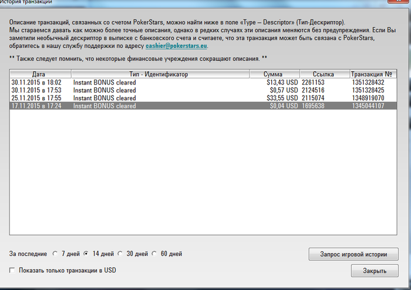Sort by the Транзакция № column header
The width and height of the screenshot is (411, 290).
coord(373,74)
